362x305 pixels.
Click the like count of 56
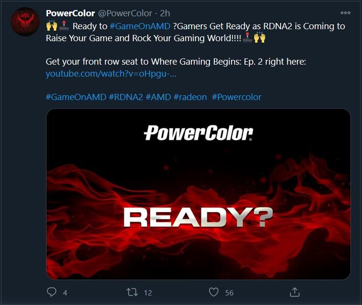(x=229, y=293)
